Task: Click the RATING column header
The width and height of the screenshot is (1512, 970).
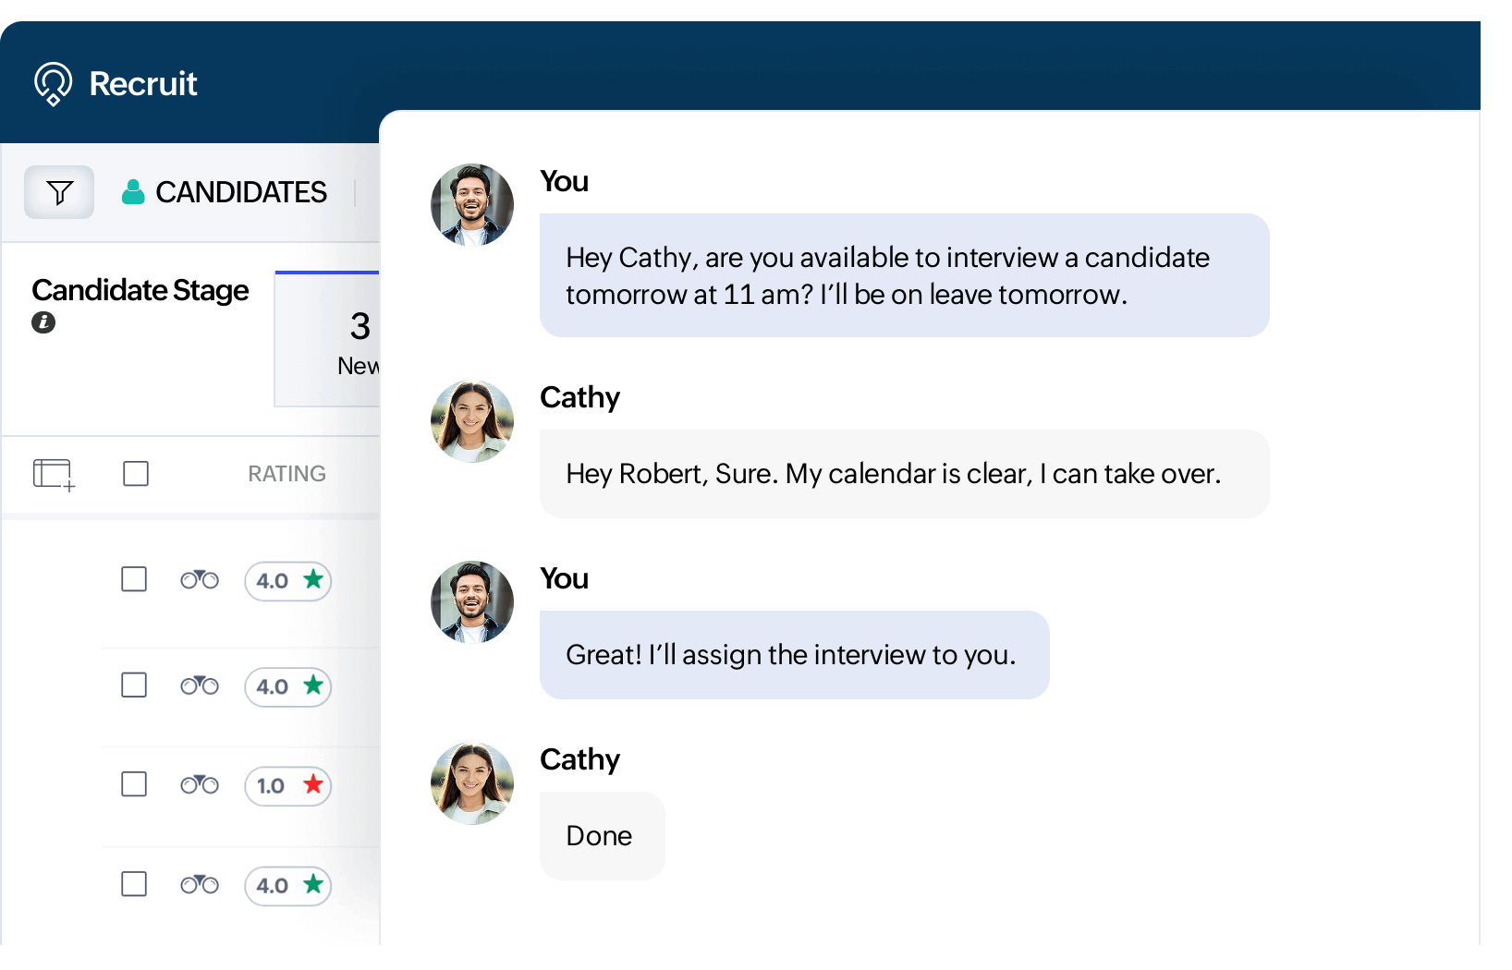Action: point(287,473)
